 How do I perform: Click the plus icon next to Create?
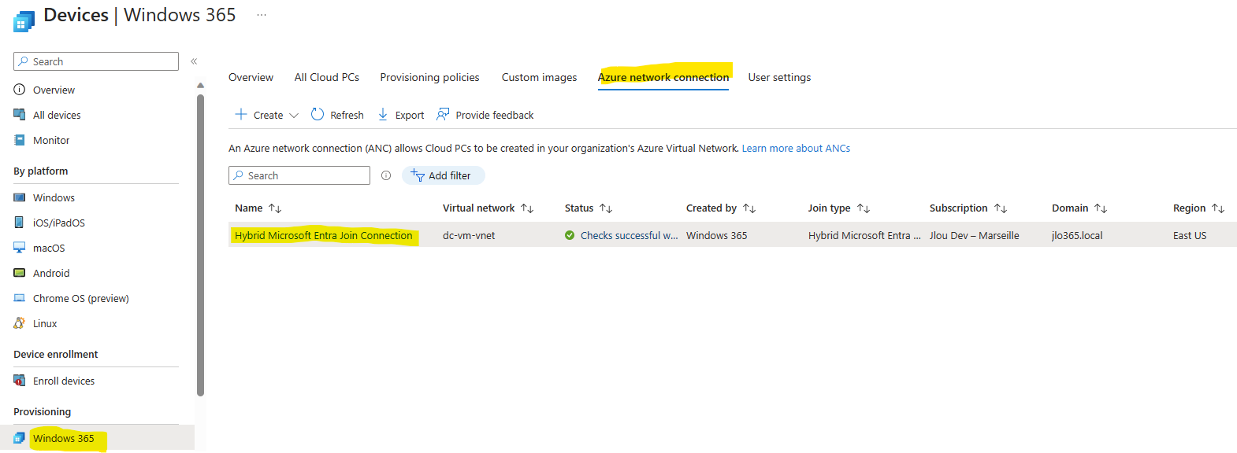241,114
